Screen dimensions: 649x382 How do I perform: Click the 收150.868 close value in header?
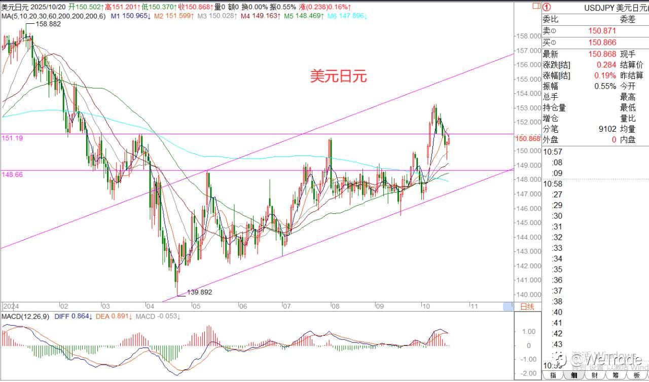(x=195, y=7)
